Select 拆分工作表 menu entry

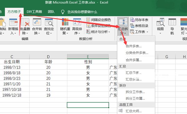135,92
